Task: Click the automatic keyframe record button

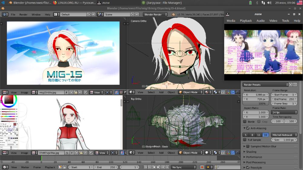Action: coord(202,167)
